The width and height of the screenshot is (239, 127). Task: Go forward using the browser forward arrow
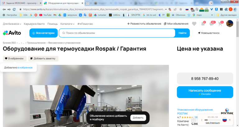pyautogui.click(x=9, y=9)
